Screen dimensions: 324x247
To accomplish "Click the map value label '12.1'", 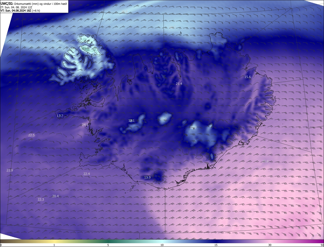I will click(131, 121).
